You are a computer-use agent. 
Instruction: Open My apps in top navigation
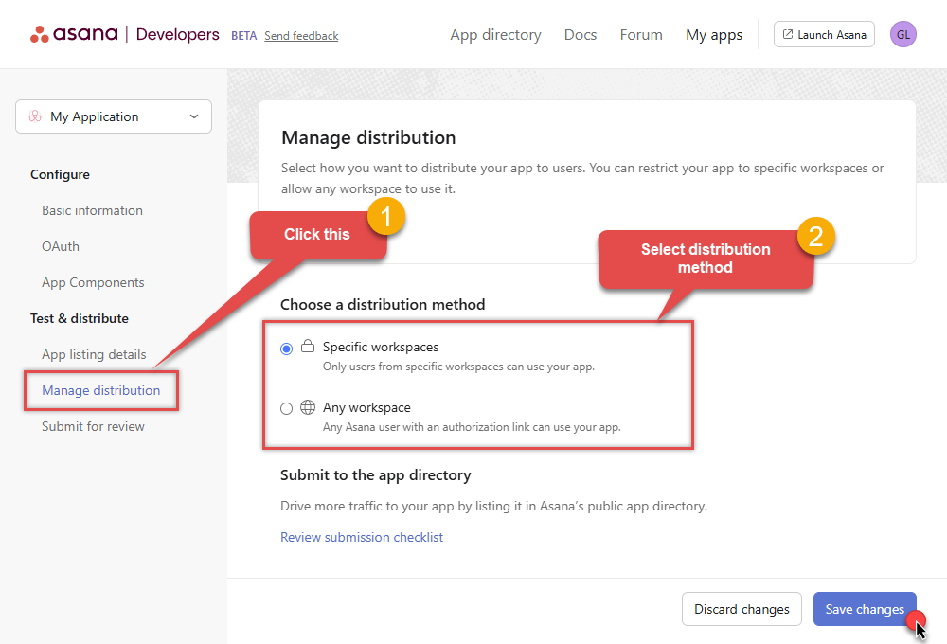(714, 35)
